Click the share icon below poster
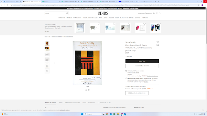 86,90
